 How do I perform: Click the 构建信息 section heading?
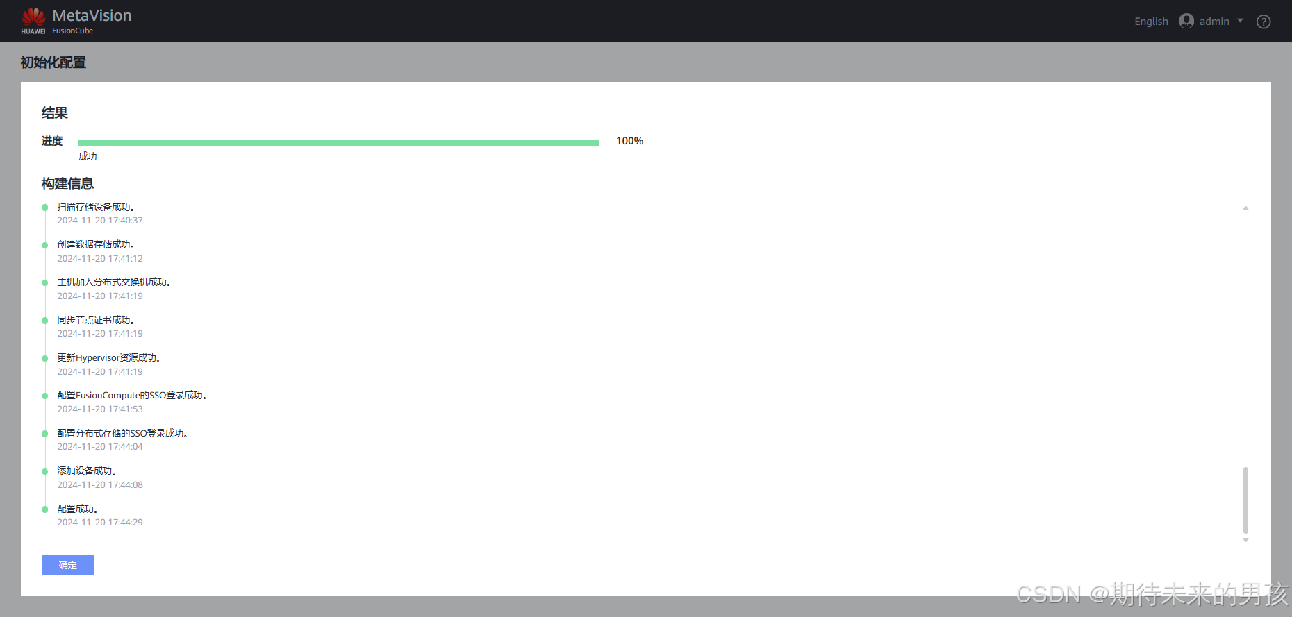(67, 184)
